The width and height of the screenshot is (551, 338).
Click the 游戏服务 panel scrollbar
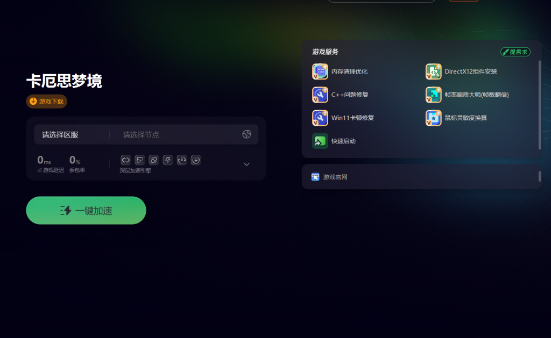click(540, 105)
